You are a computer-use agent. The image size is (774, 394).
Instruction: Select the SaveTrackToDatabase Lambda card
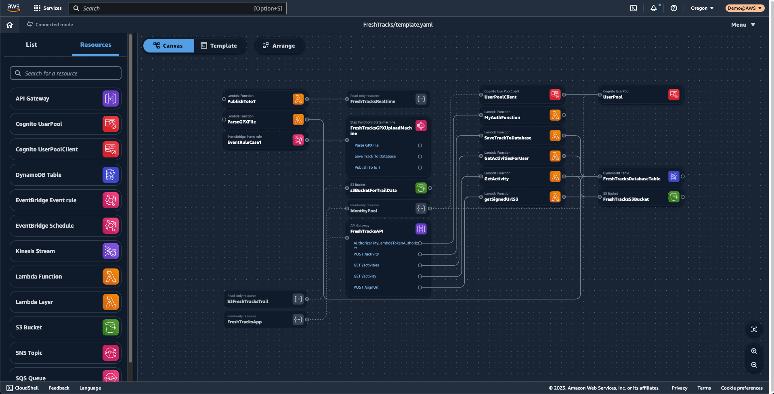522,135
